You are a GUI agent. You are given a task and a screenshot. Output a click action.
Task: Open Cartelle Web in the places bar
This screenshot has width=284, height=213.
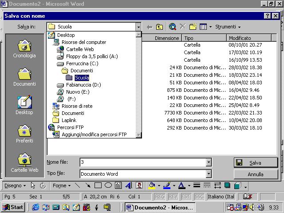24,163
